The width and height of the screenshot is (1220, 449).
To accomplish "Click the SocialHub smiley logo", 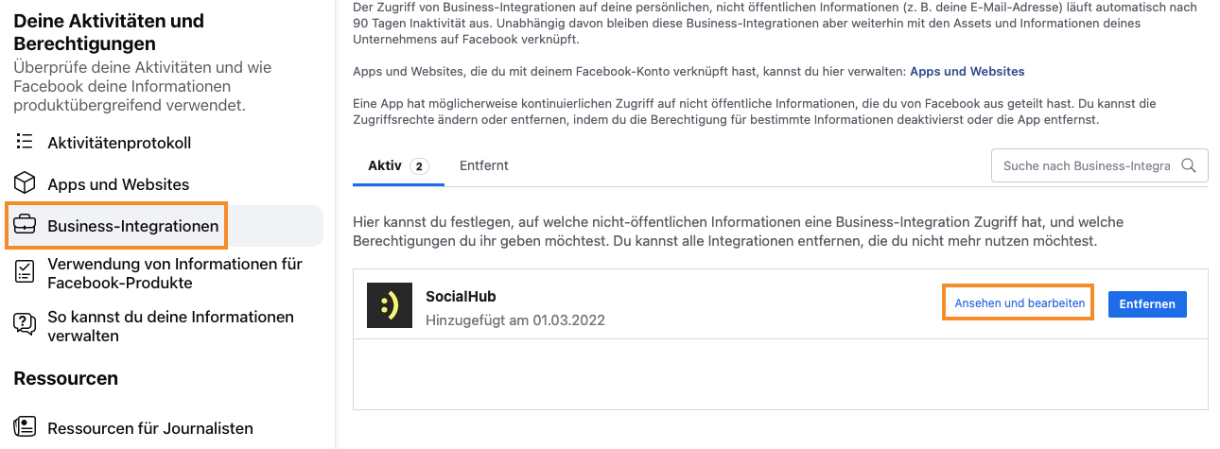I will [390, 306].
